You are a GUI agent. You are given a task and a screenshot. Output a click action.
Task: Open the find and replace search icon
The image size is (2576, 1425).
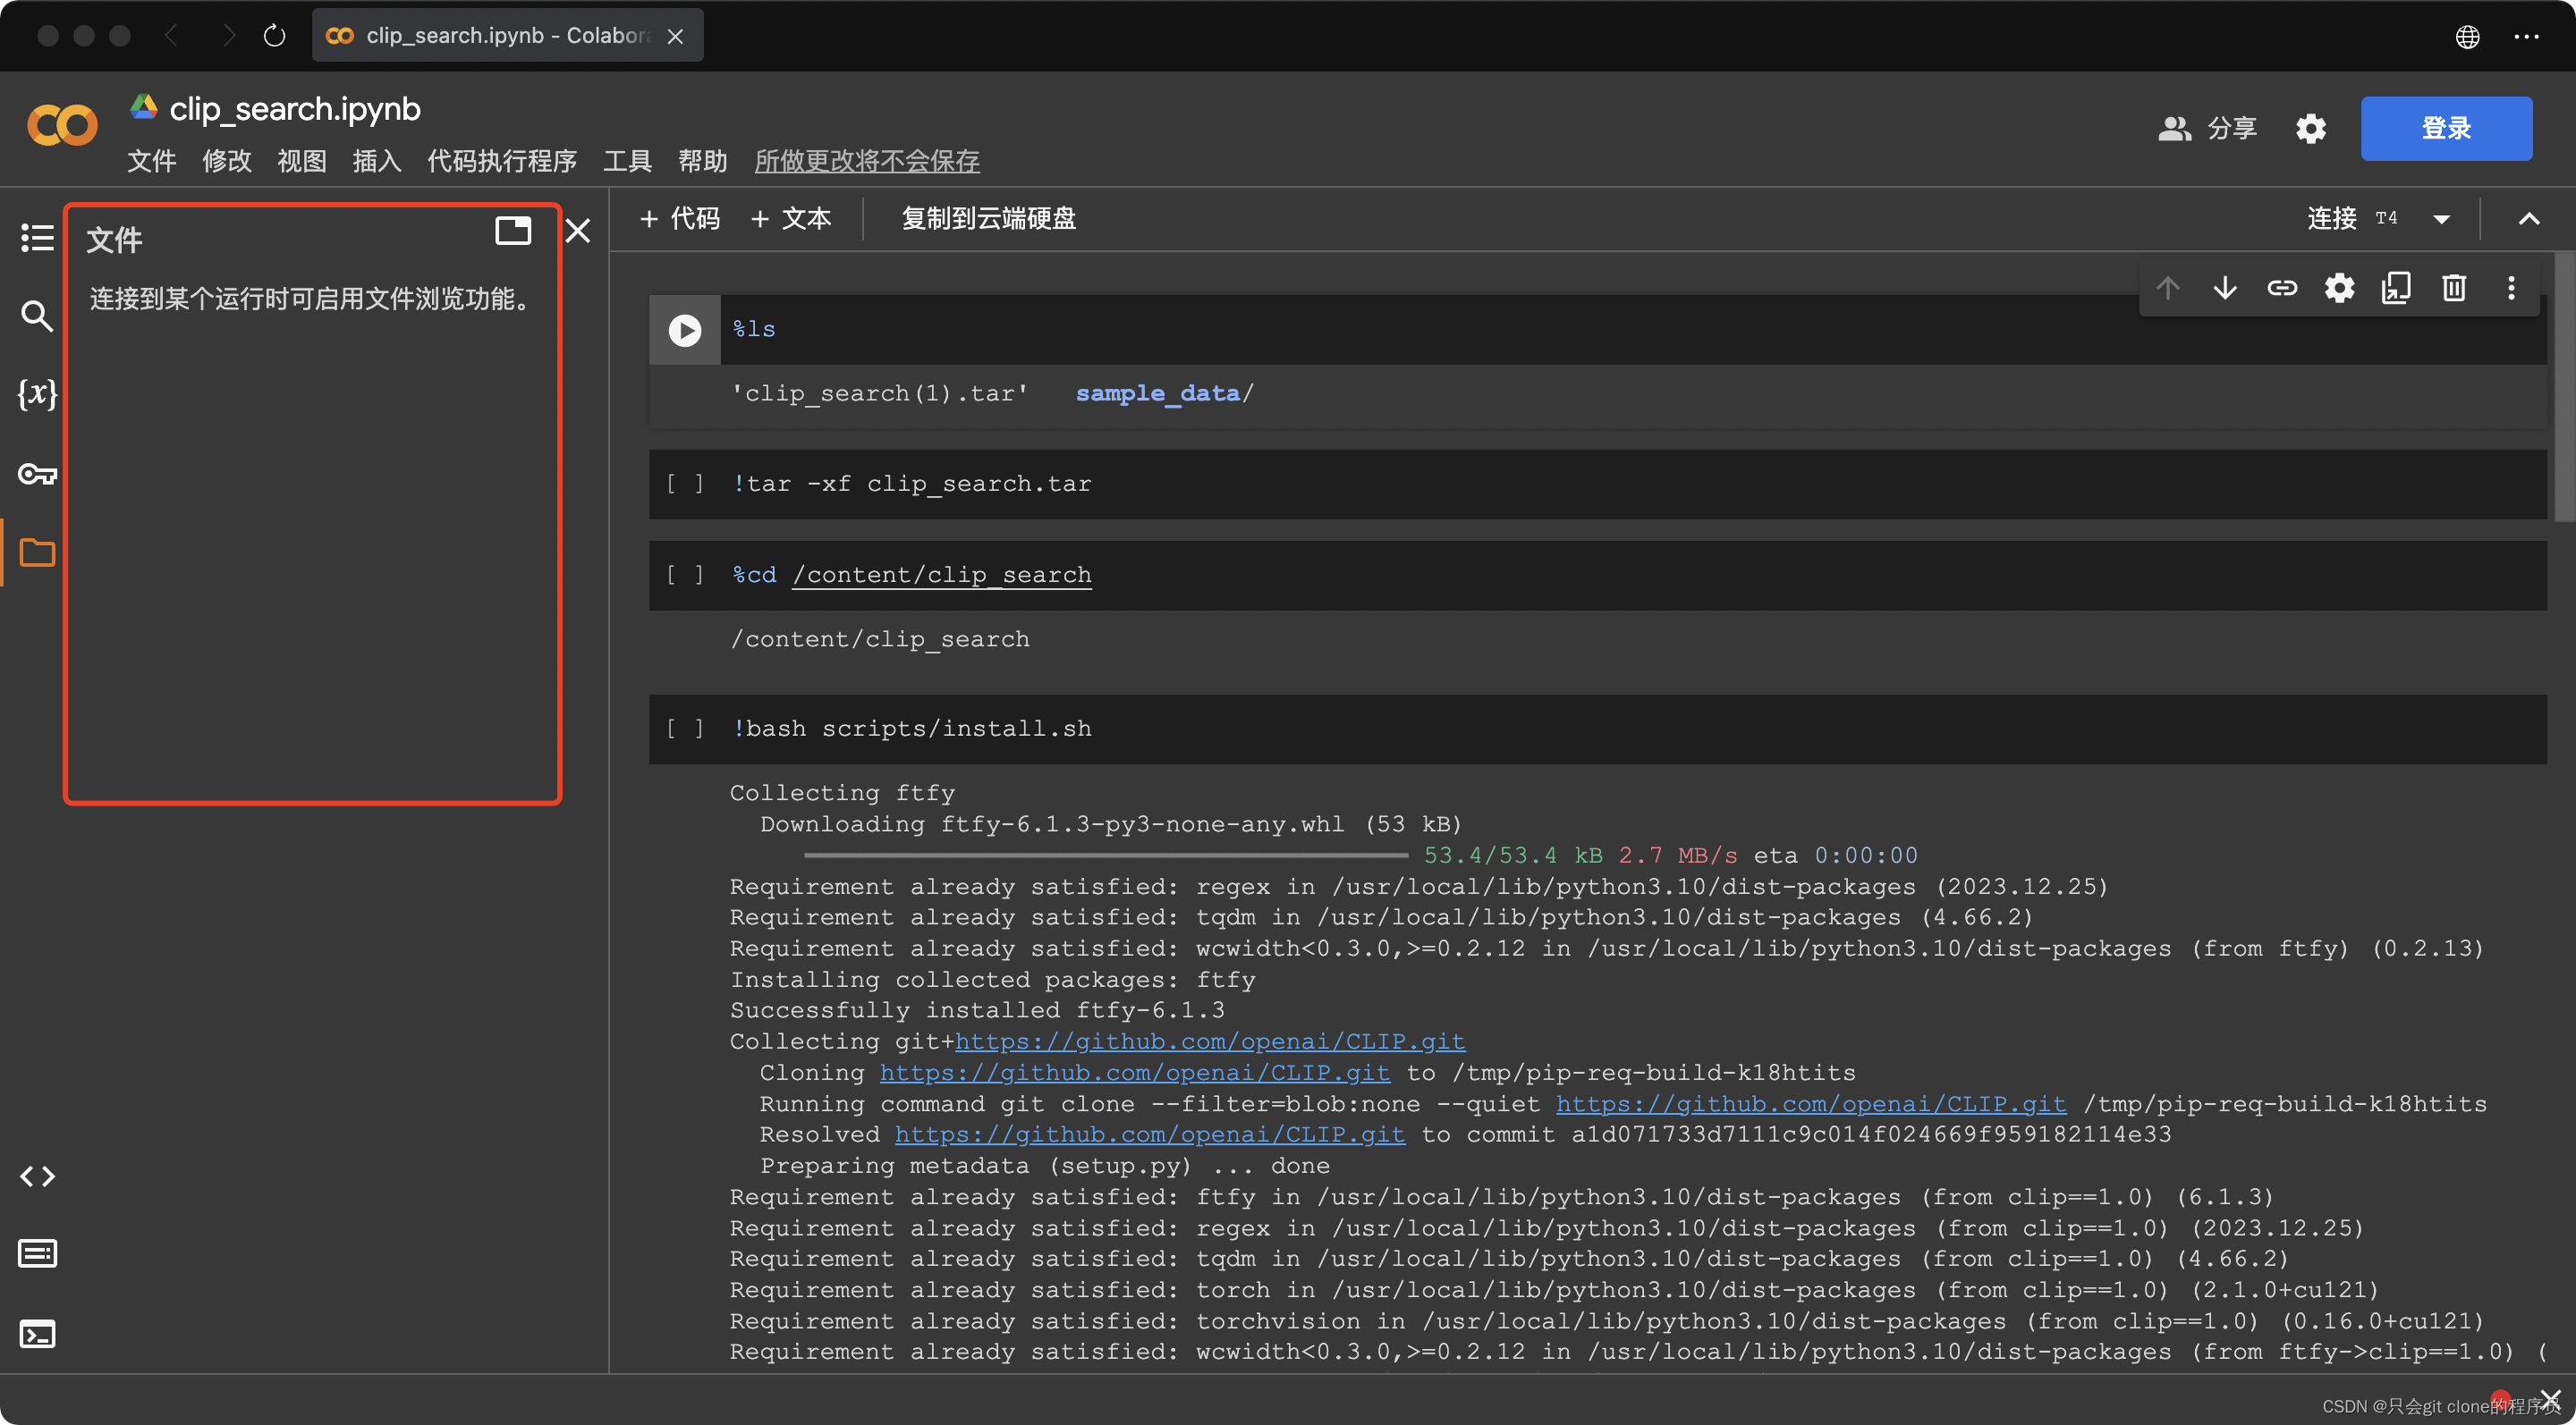(x=37, y=316)
